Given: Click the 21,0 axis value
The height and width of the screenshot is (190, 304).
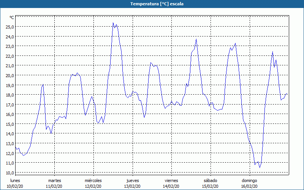Looking at the screenshot, I should [x=10, y=66].
